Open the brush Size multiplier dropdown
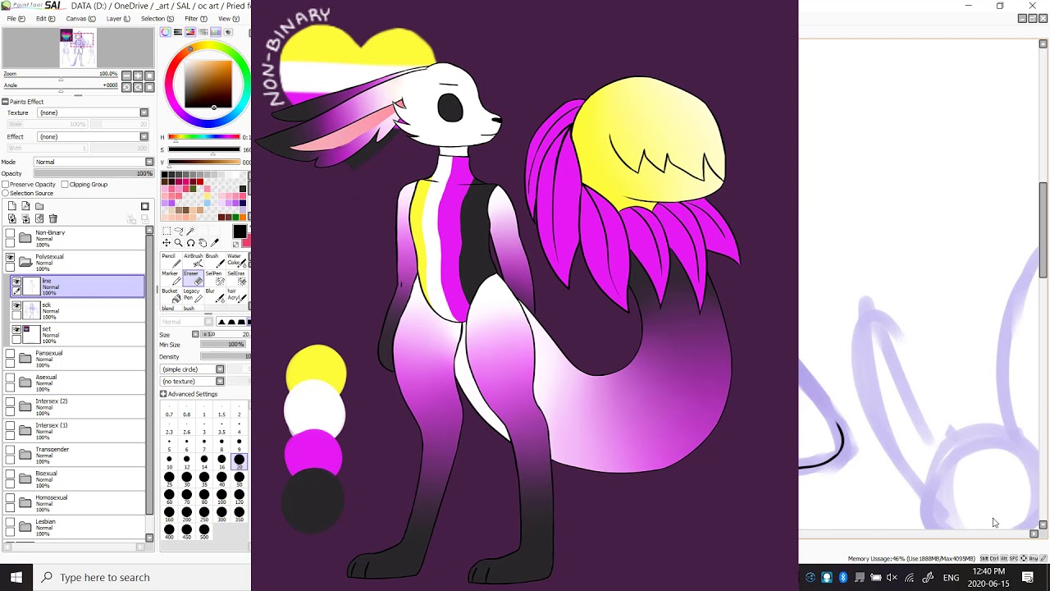 point(195,335)
